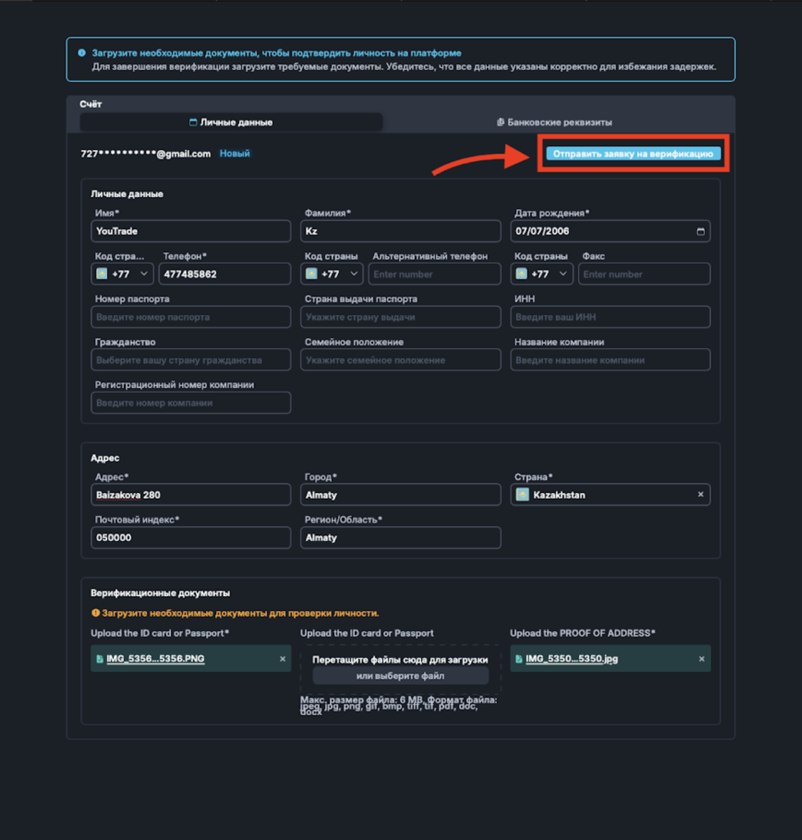
Task: Open the +77 dropdown beside Телефон
Action: click(x=143, y=274)
